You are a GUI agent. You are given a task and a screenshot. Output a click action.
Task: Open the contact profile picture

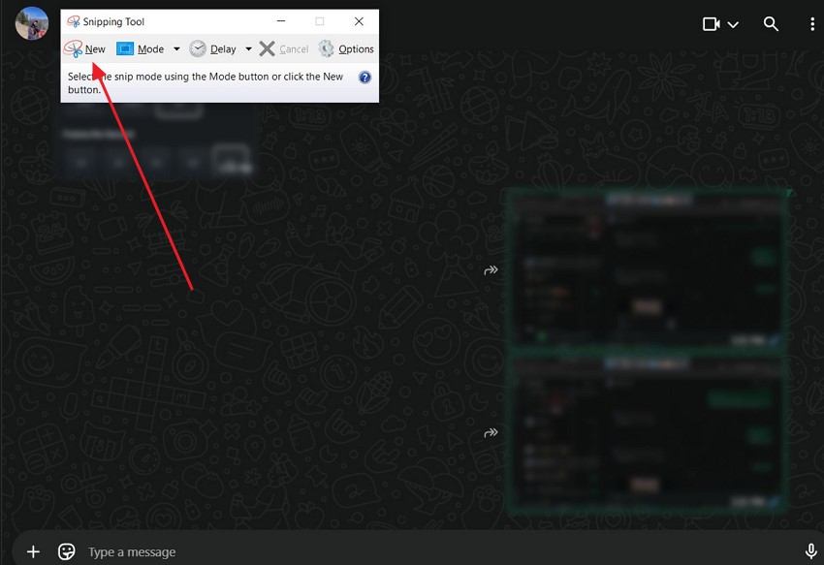(x=32, y=23)
